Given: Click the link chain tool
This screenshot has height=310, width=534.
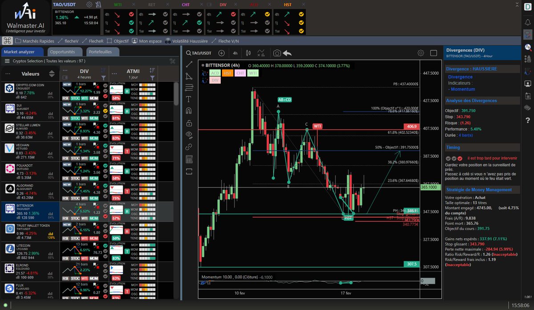Looking at the screenshot, I should 189,147.
